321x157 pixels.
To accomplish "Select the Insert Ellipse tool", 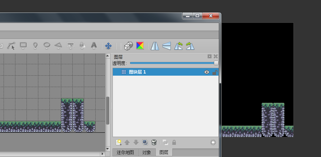I will pyautogui.click(x=47, y=46).
